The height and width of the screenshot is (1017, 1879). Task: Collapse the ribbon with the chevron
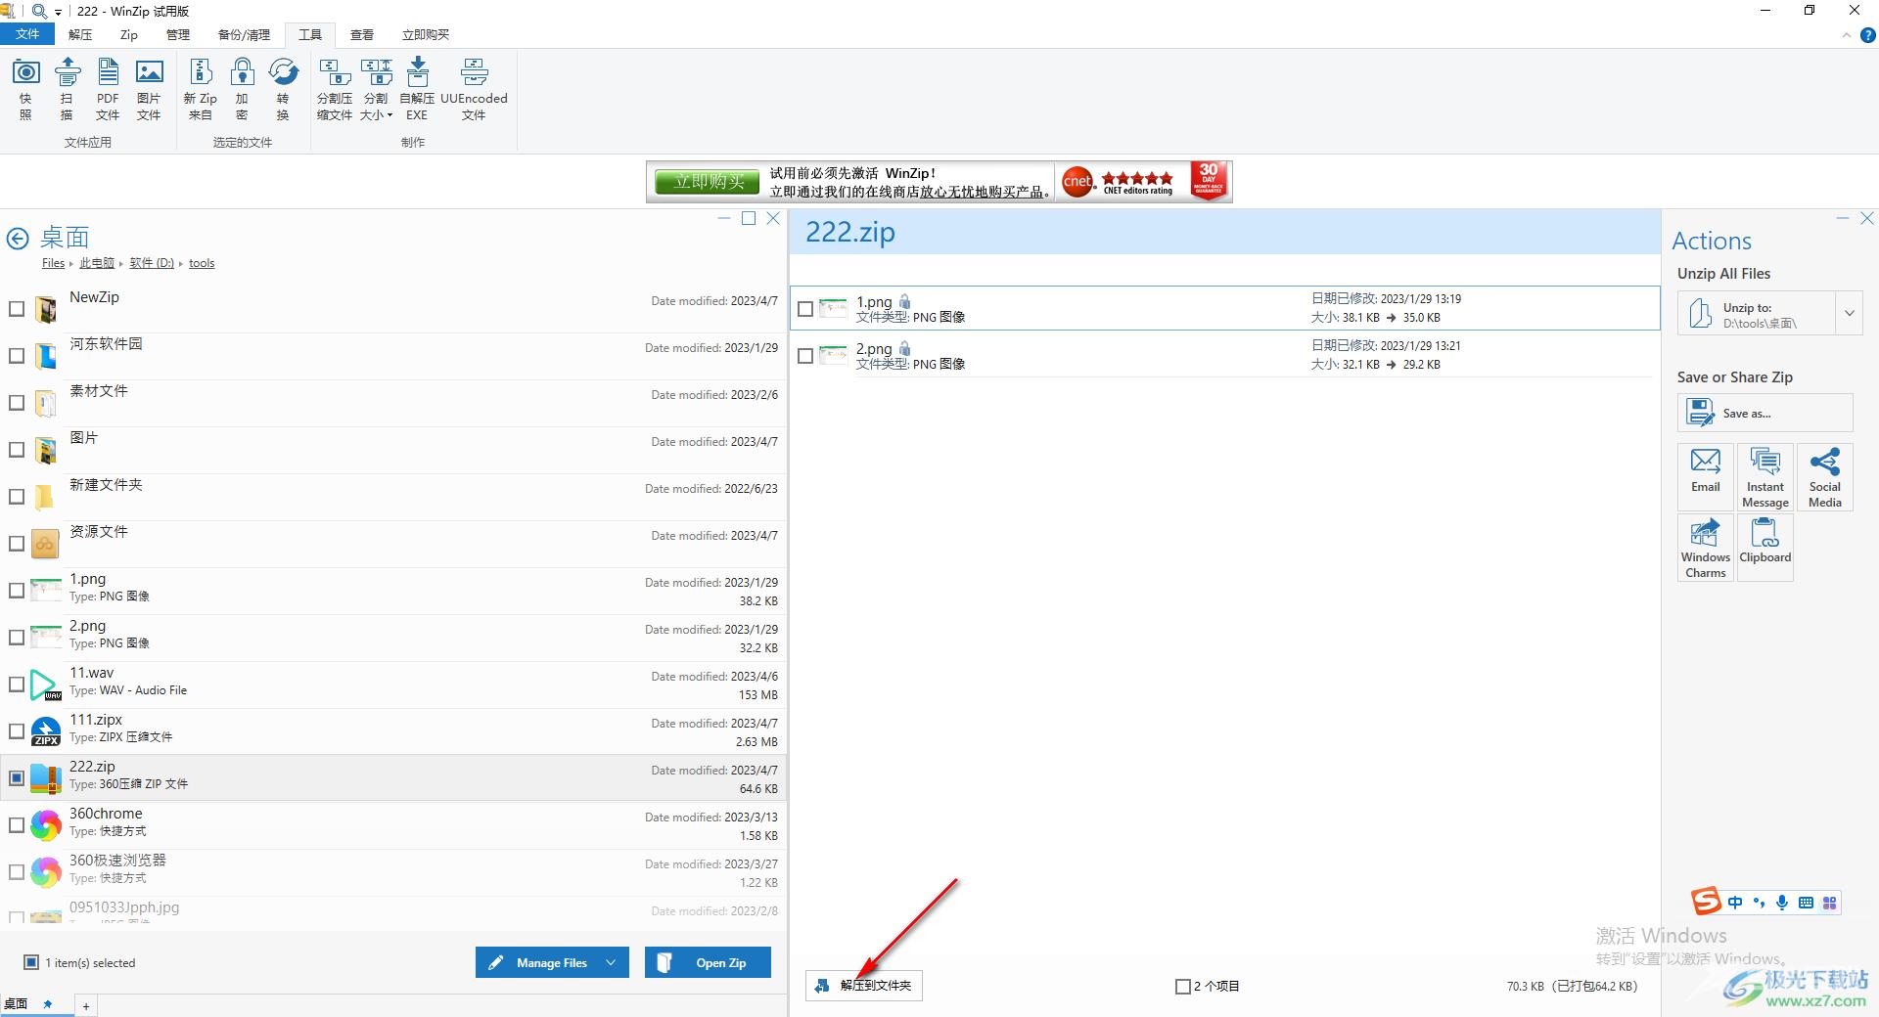coord(1847,35)
